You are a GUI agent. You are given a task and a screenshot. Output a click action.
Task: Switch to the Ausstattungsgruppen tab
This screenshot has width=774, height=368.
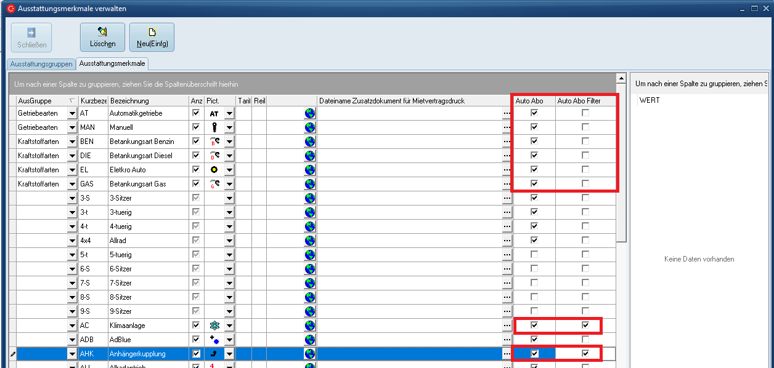[41, 64]
